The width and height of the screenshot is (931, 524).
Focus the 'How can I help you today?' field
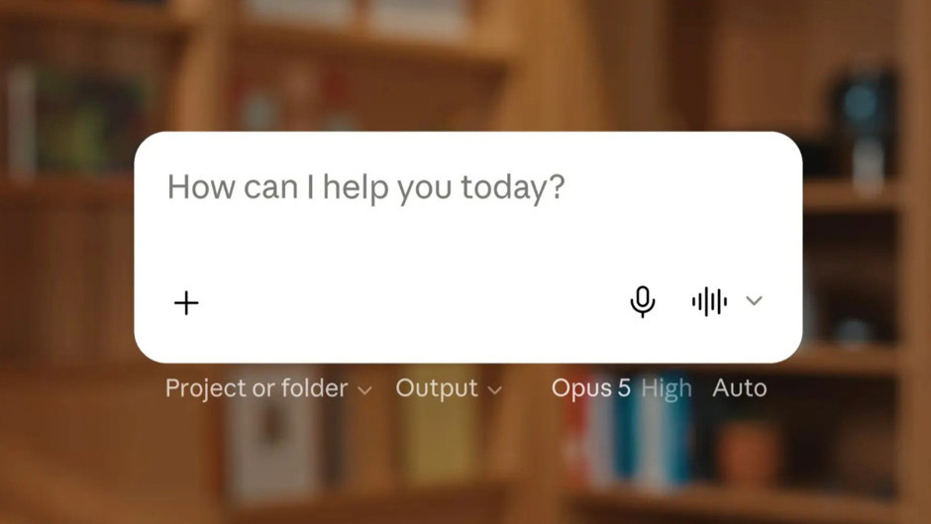[365, 188]
